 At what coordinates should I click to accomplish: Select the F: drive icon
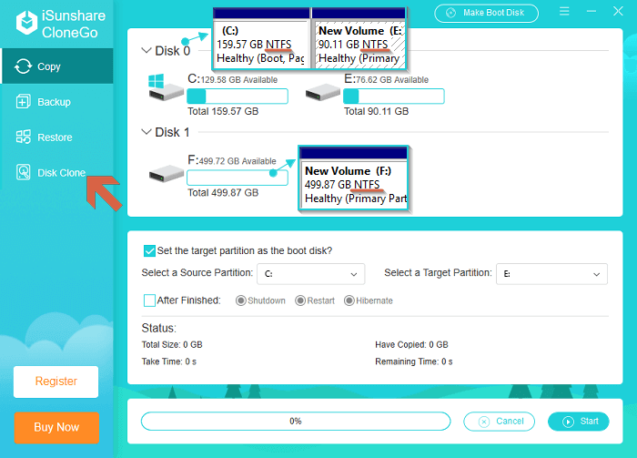point(167,174)
